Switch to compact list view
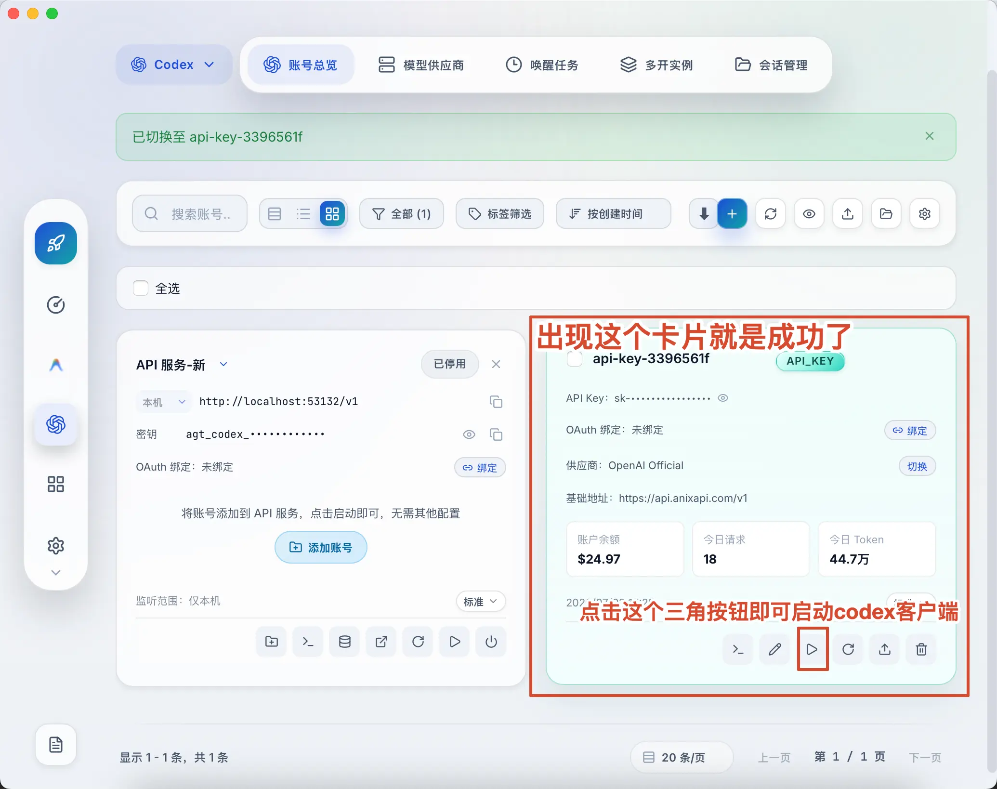997x789 pixels. (x=303, y=213)
